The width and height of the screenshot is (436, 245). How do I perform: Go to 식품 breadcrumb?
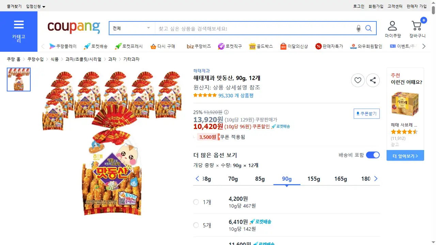tap(54, 59)
